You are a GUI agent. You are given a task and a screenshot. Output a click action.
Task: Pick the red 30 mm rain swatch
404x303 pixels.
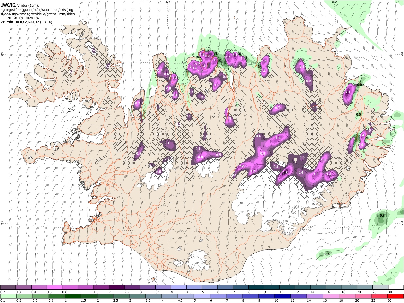click(x=395, y=296)
